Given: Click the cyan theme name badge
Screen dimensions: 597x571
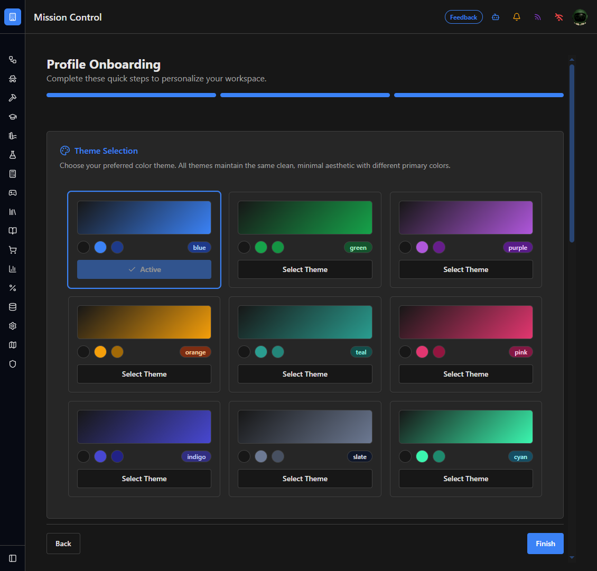Looking at the screenshot, I should [x=520, y=456].
